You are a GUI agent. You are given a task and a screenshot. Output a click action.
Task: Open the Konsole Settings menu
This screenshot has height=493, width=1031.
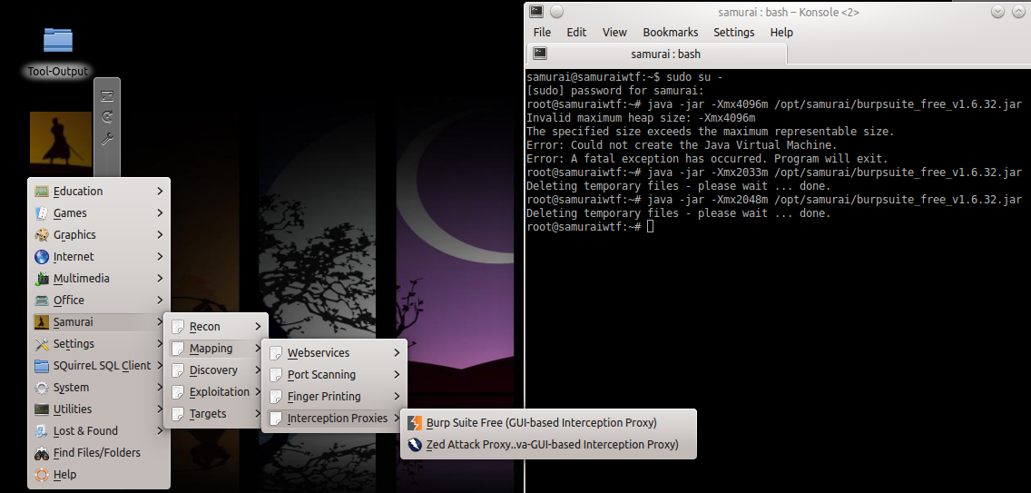[733, 33]
